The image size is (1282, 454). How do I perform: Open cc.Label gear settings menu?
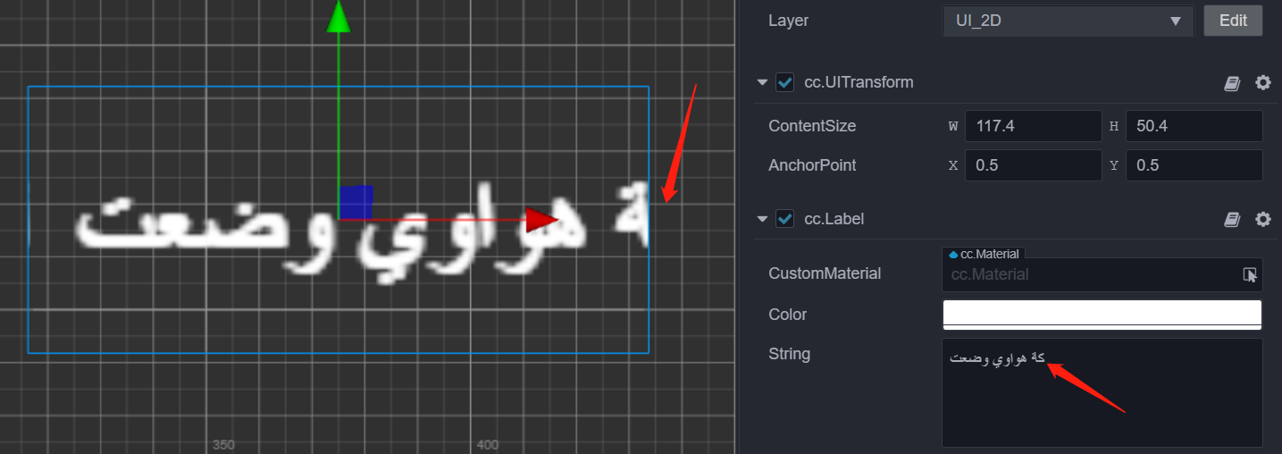1262,219
